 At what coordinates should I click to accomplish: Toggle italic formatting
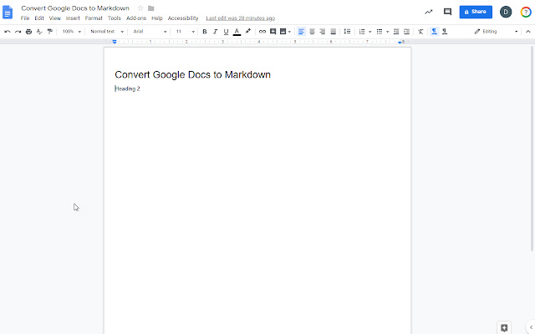(x=215, y=32)
